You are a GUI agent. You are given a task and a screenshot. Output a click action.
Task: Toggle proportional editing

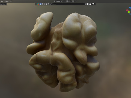point(73,1)
